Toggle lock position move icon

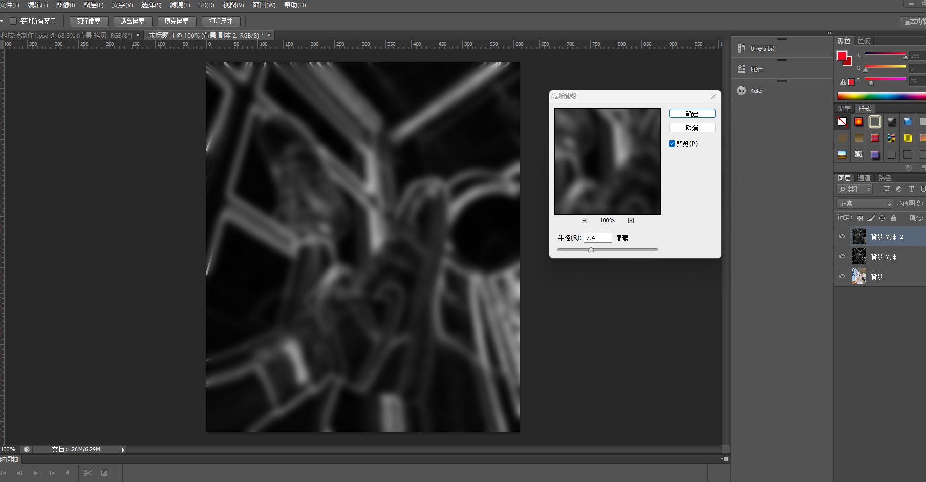(882, 218)
